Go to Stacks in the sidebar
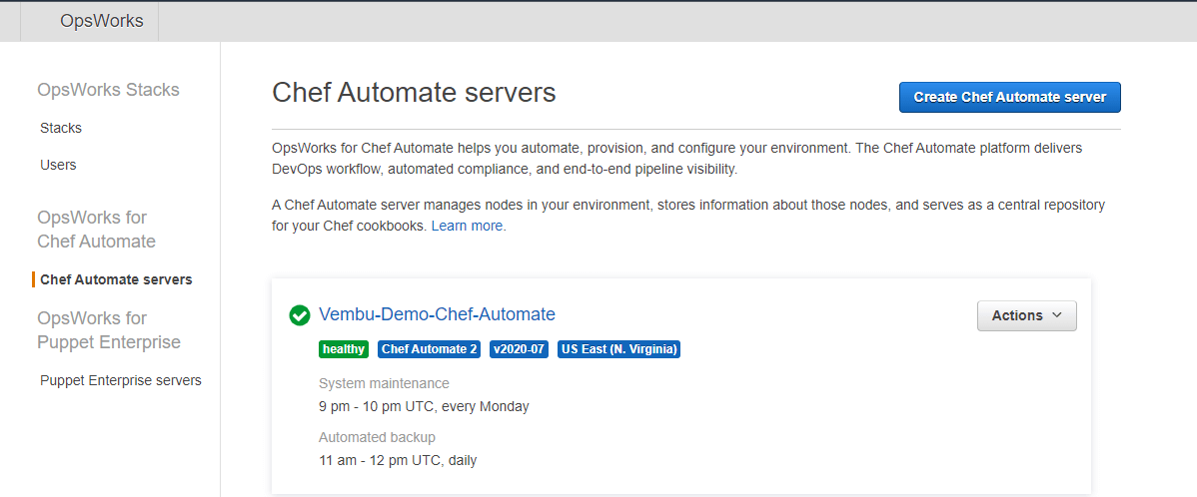This screenshot has height=497, width=1197. tap(61, 128)
